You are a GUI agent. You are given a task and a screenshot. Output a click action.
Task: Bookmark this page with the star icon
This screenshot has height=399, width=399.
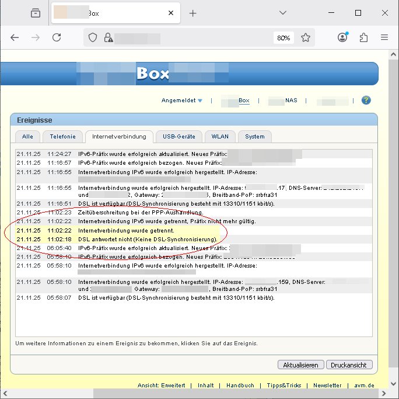click(306, 37)
